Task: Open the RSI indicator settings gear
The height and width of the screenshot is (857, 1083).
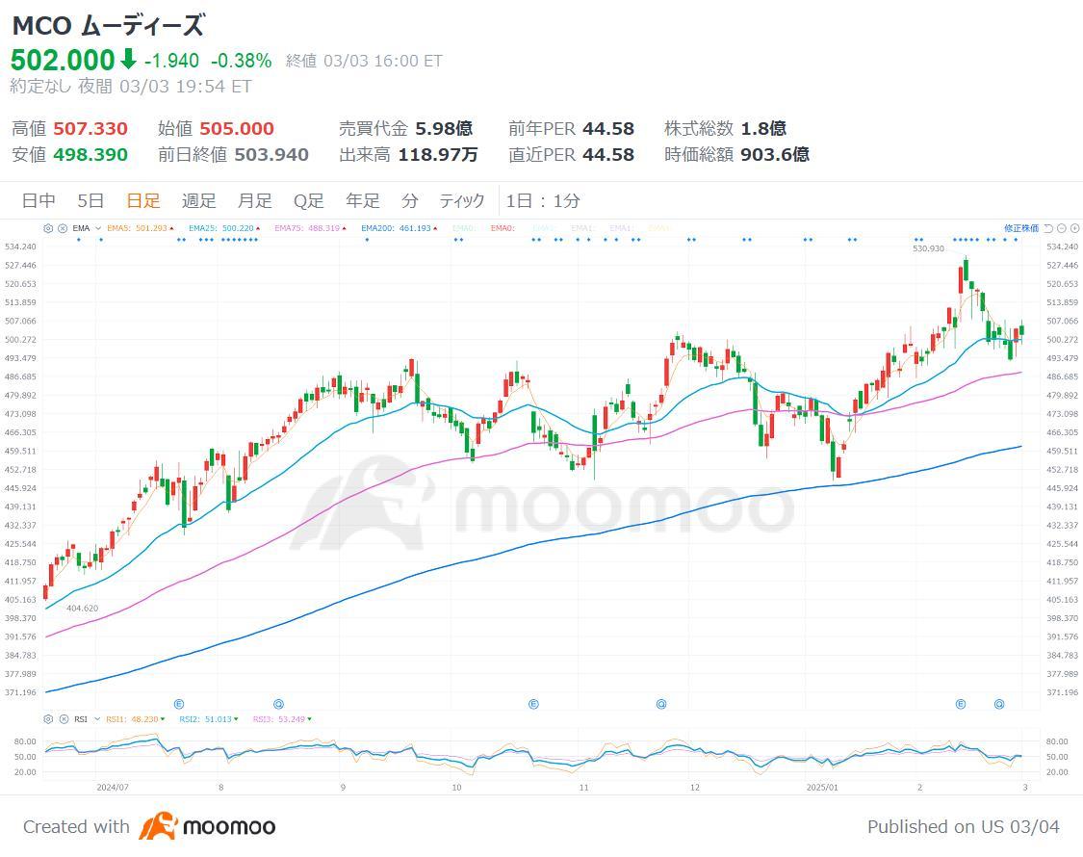Action: 47,719
